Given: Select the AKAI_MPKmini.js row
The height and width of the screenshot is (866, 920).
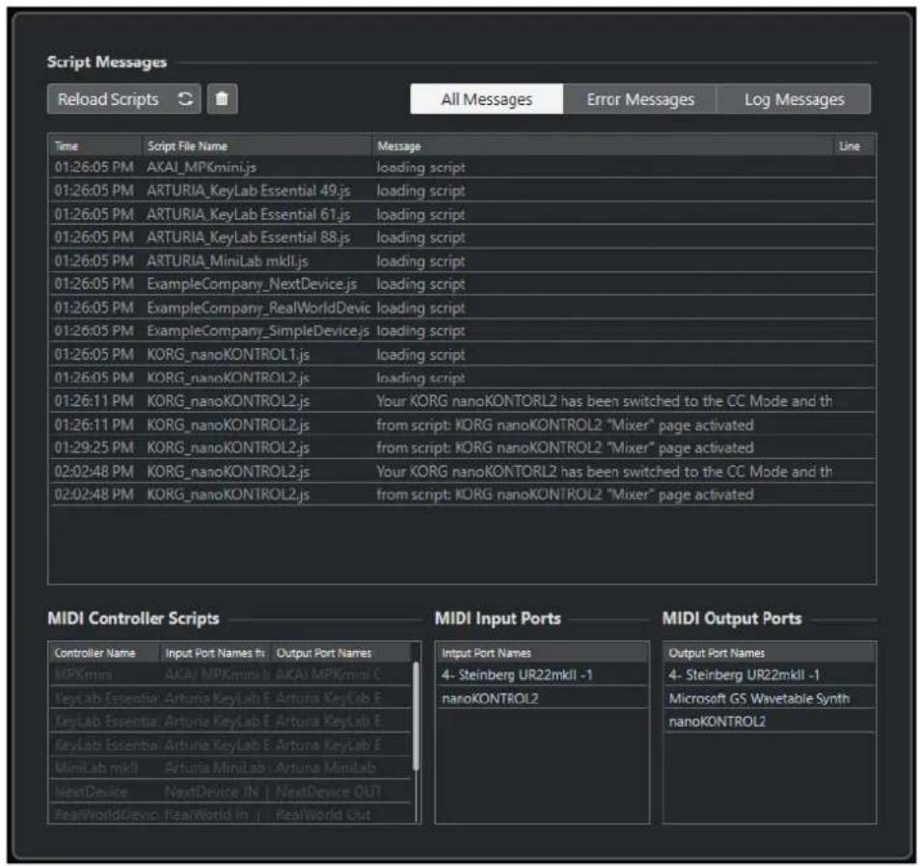Looking at the screenshot, I should click(x=462, y=167).
